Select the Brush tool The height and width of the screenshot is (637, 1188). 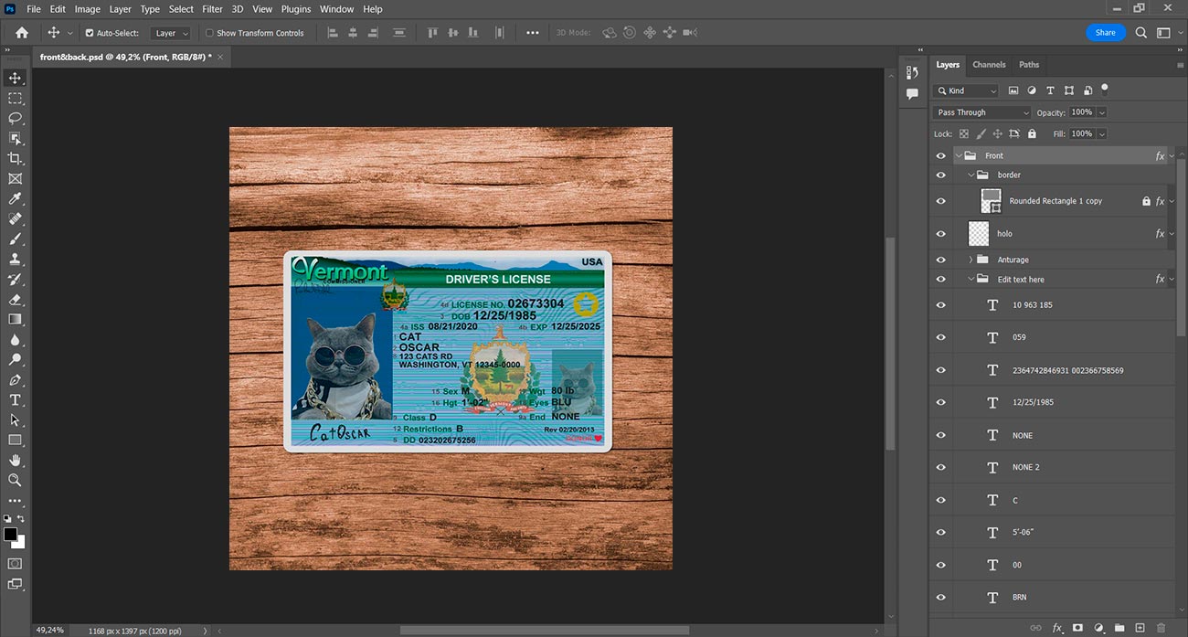click(15, 239)
